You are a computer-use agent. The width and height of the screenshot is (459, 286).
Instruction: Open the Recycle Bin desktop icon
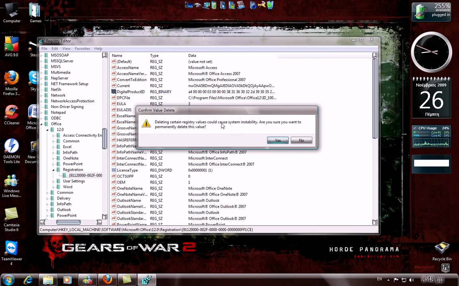(x=442, y=251)
